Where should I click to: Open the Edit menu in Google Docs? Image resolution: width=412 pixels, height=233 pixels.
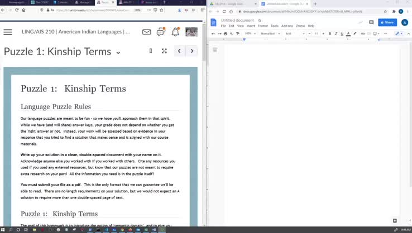[231, 26]
